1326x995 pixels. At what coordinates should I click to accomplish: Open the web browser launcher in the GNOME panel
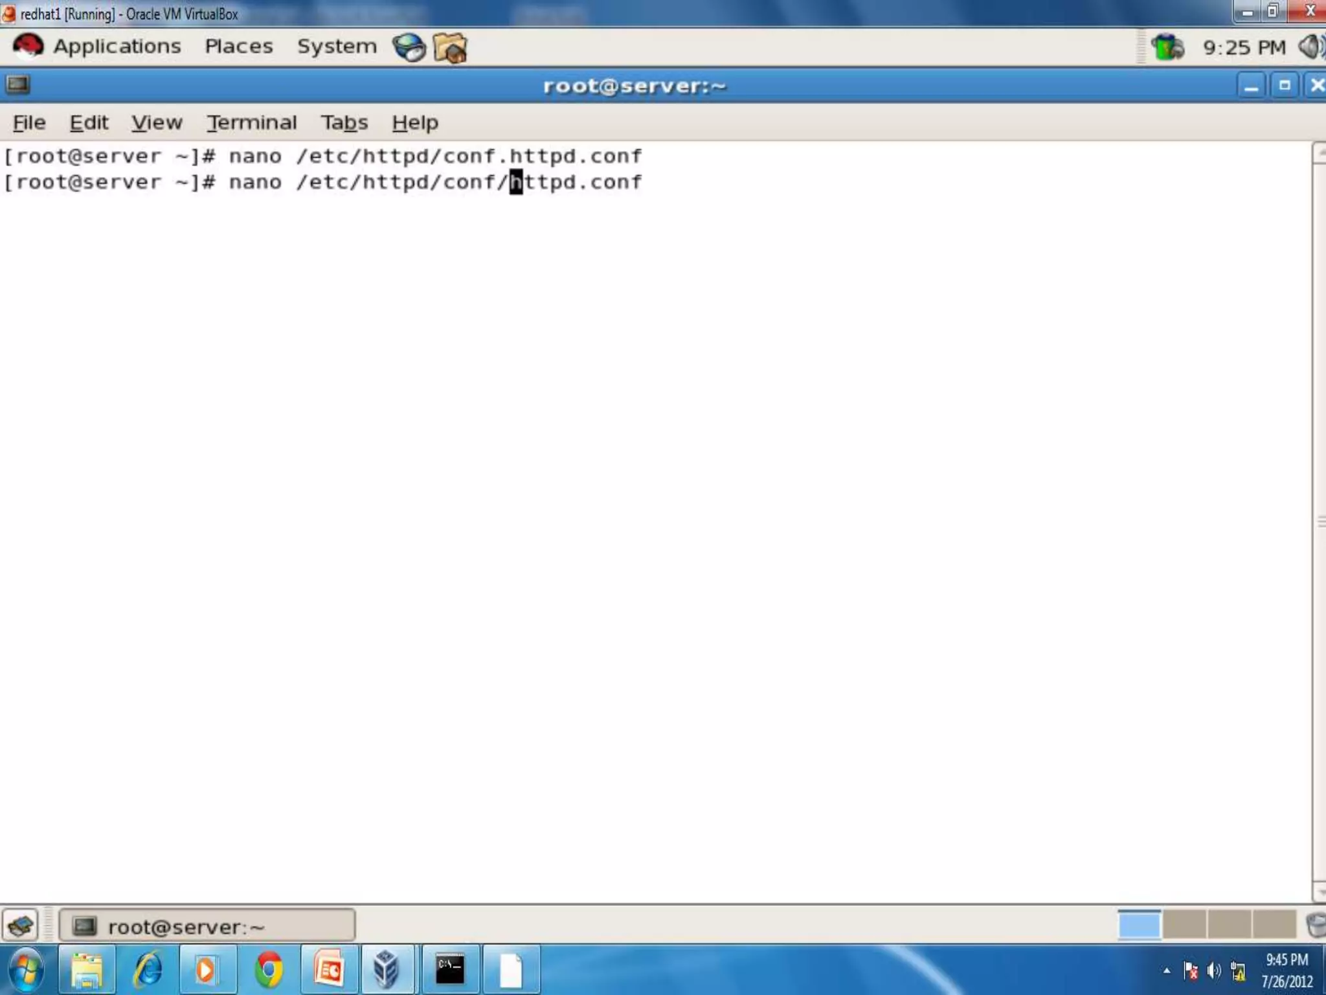(409, 47)
